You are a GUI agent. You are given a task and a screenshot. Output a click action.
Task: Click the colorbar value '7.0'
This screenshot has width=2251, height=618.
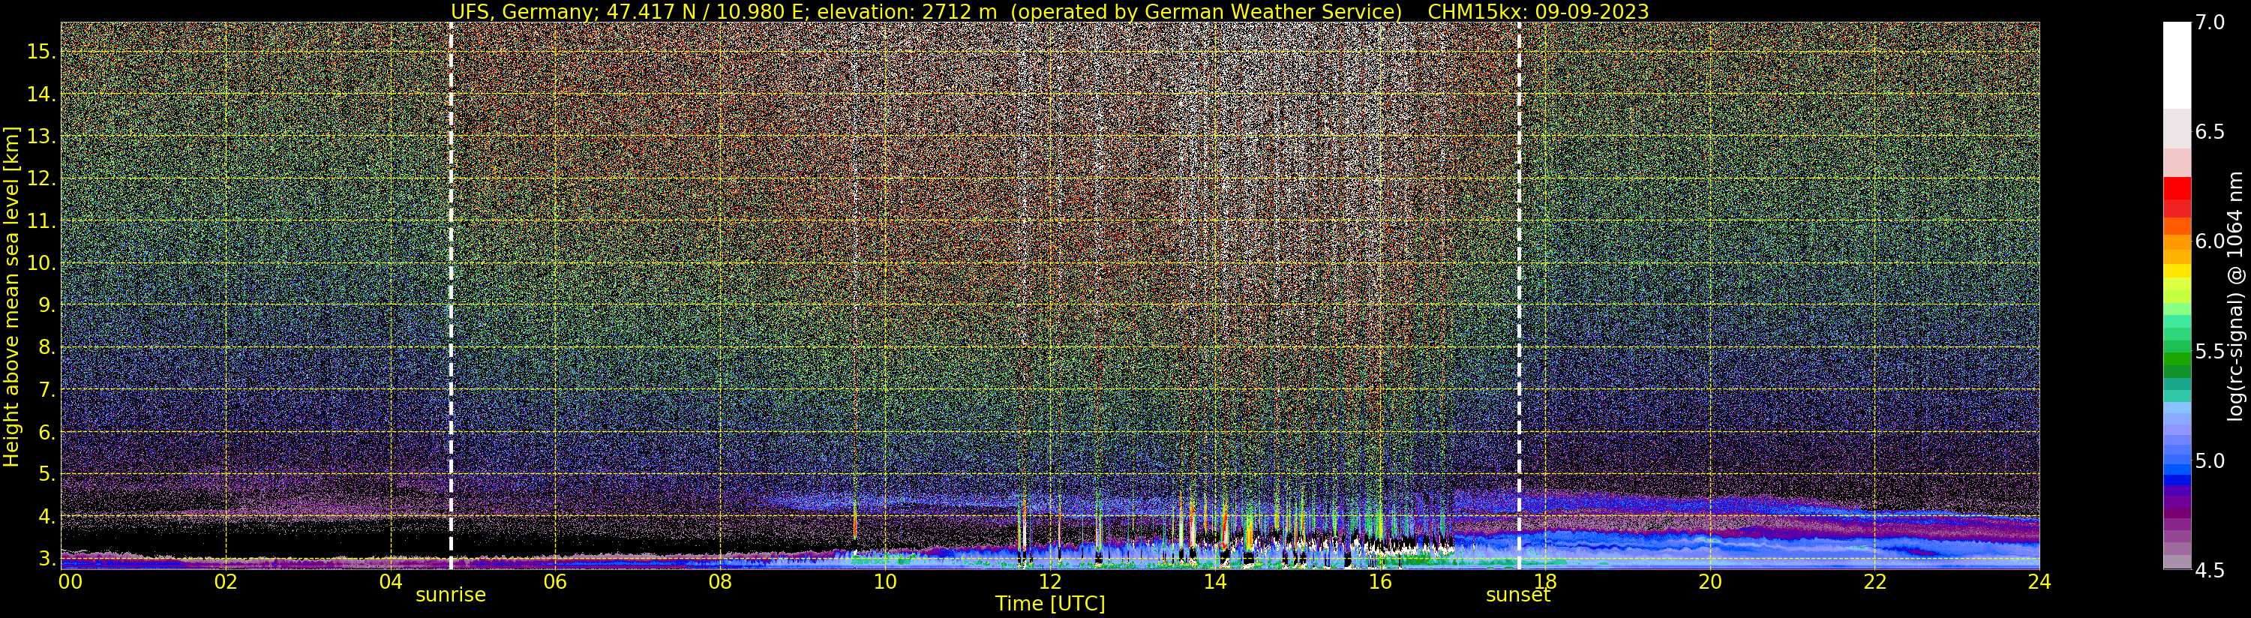2209,22
